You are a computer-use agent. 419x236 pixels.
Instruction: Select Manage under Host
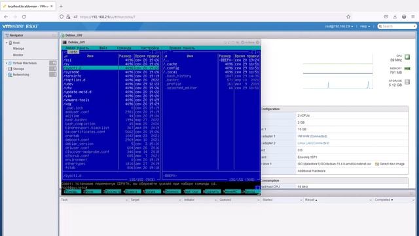(x=18, y=49)
